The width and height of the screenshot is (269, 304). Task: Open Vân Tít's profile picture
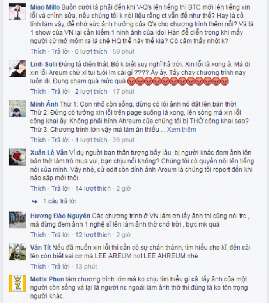click(x=17, y=252)
